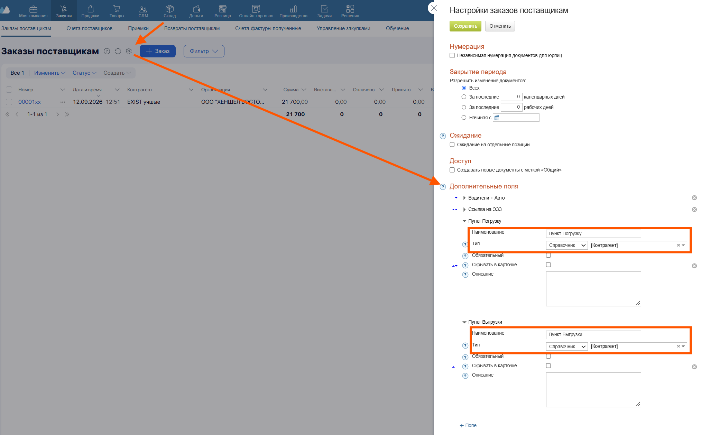Screen dimensions: 710x435
Task: Switch to Приемки tab
Action: coord(138,28)
